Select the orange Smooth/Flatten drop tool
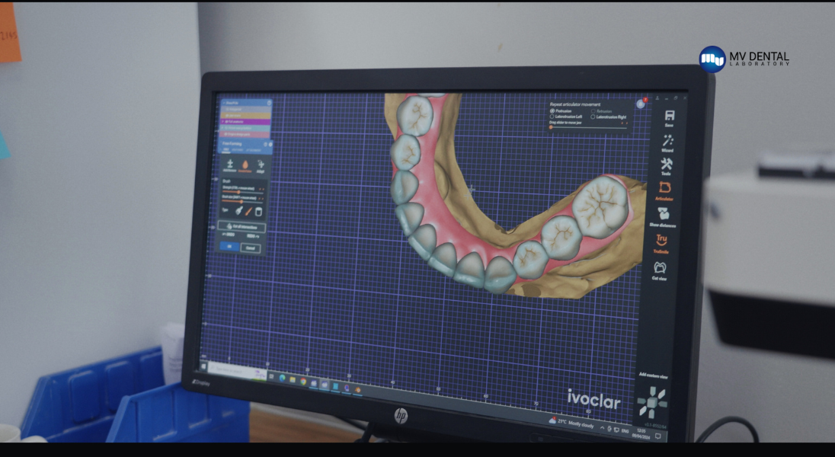Image resolution: width=835 pixels, height=457 pixels. 245,165
